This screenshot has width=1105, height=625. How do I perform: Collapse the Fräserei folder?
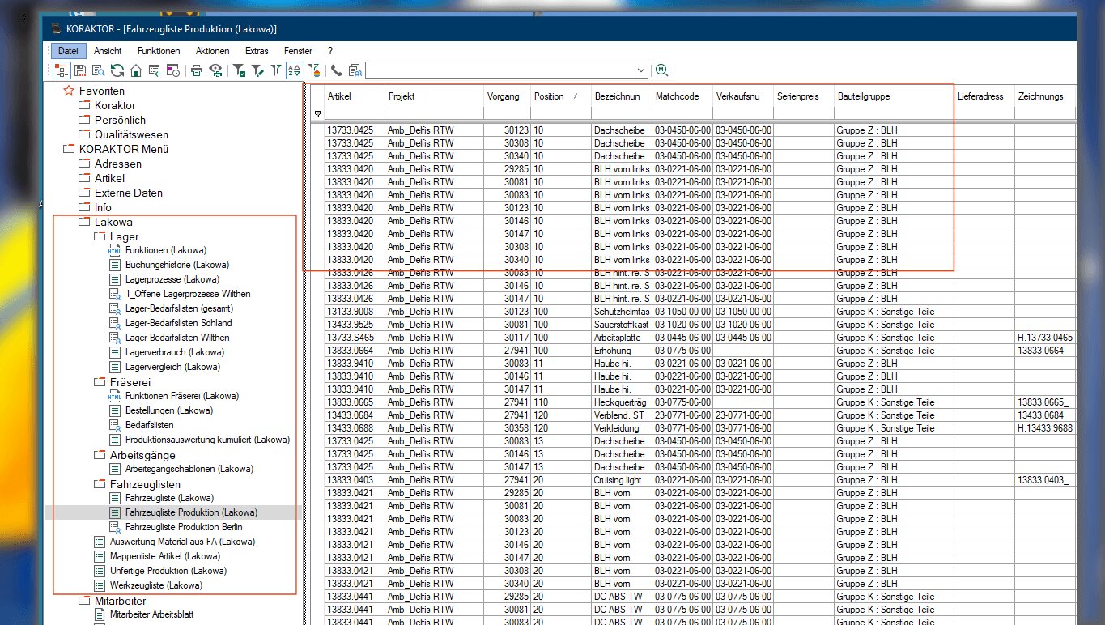click(100, 381)
